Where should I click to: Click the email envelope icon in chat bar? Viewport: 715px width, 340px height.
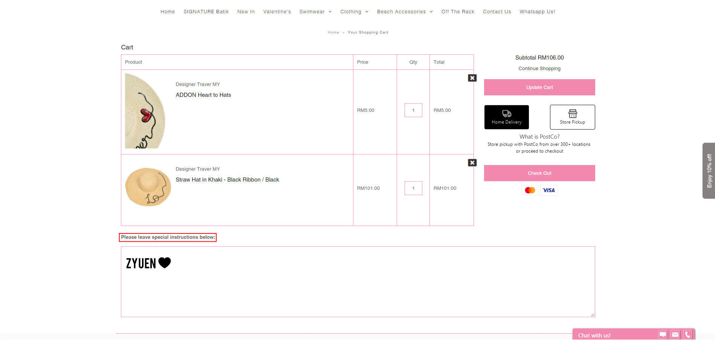coord(675,334)
